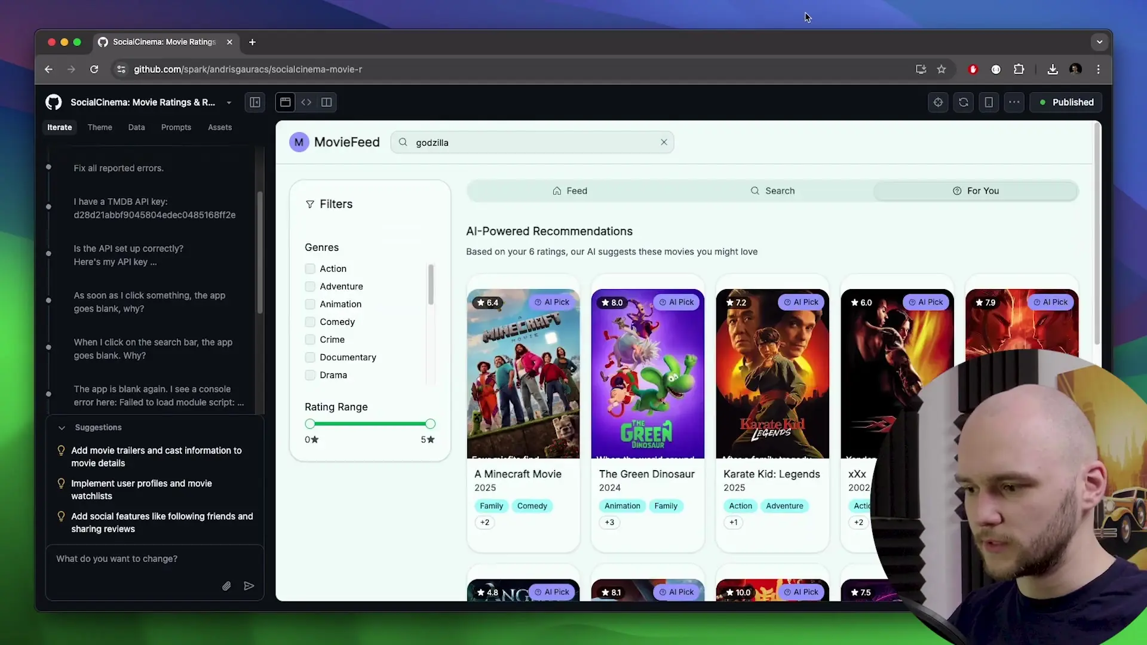Switch to the Search tab
This screenshot has width=1147, height=645.
point(772,191)
